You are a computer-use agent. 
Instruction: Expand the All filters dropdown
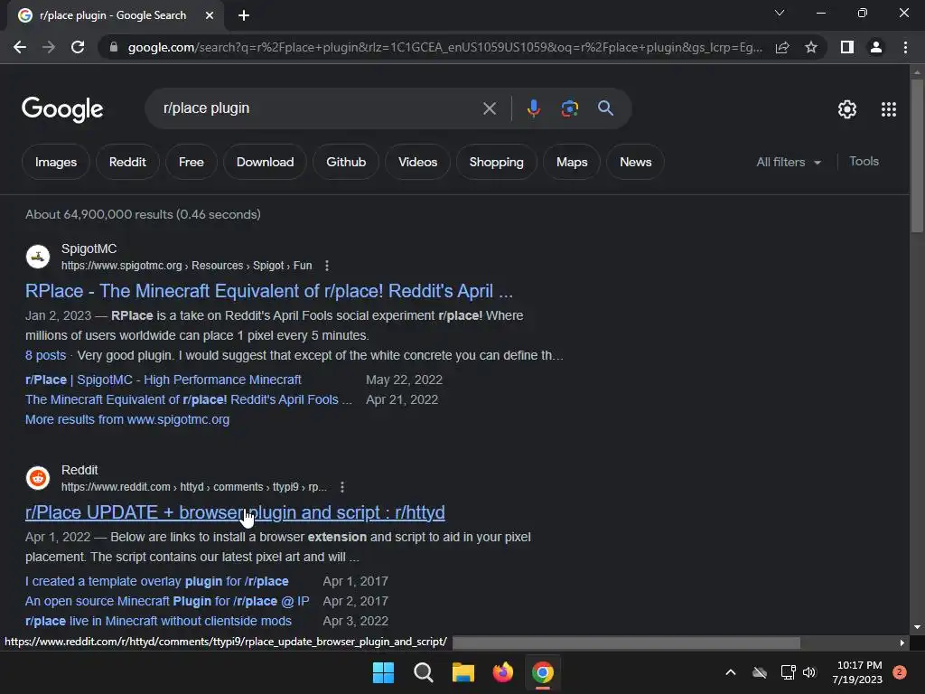coord(789,163)
